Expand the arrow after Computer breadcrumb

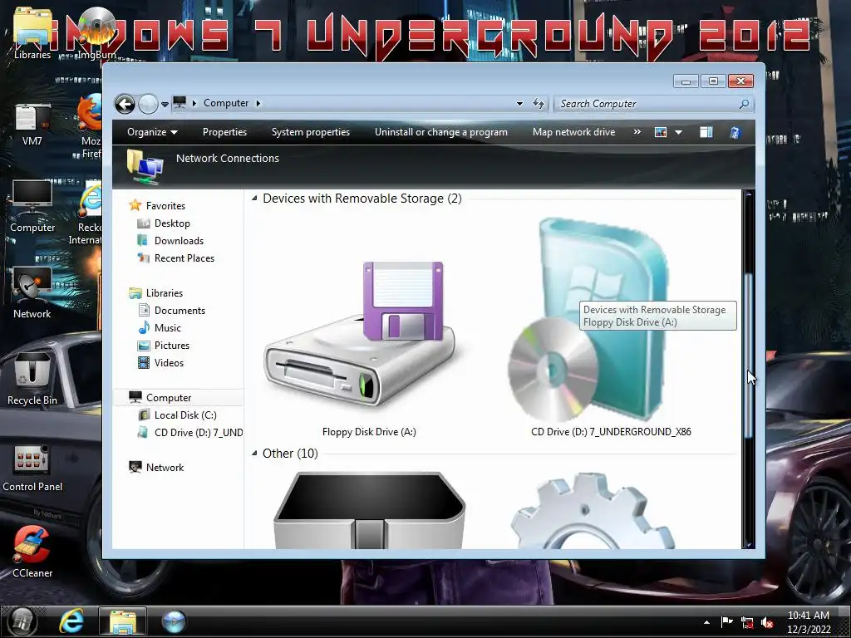pyautogui.click(x=258, y=103)
